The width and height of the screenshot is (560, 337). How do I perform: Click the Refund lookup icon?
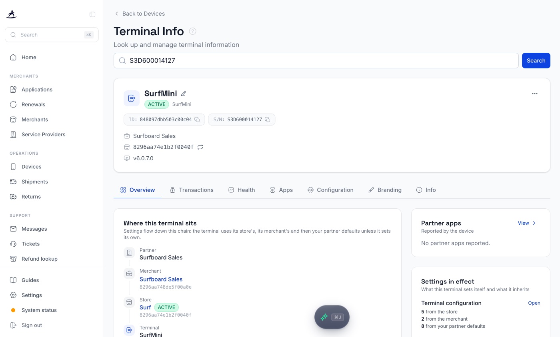point(13,259)
